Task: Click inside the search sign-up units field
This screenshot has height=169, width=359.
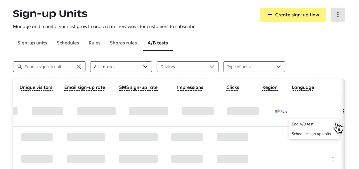Action: click(47, 67)
